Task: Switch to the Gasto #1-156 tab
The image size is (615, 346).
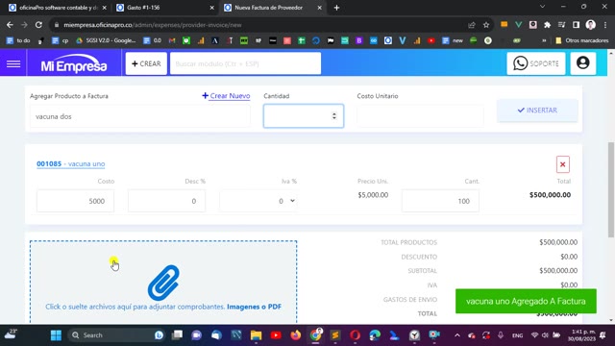Action: coord(164,8)
